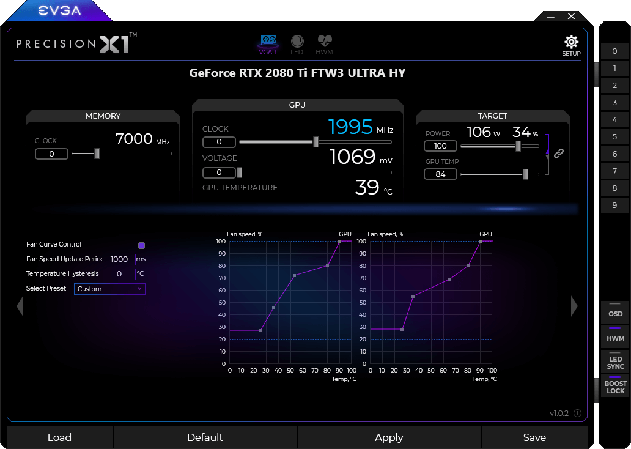The height and width of the screenshot is (449, 631).
Task: Select profile slot 6
Action: (x=614, y=154)
